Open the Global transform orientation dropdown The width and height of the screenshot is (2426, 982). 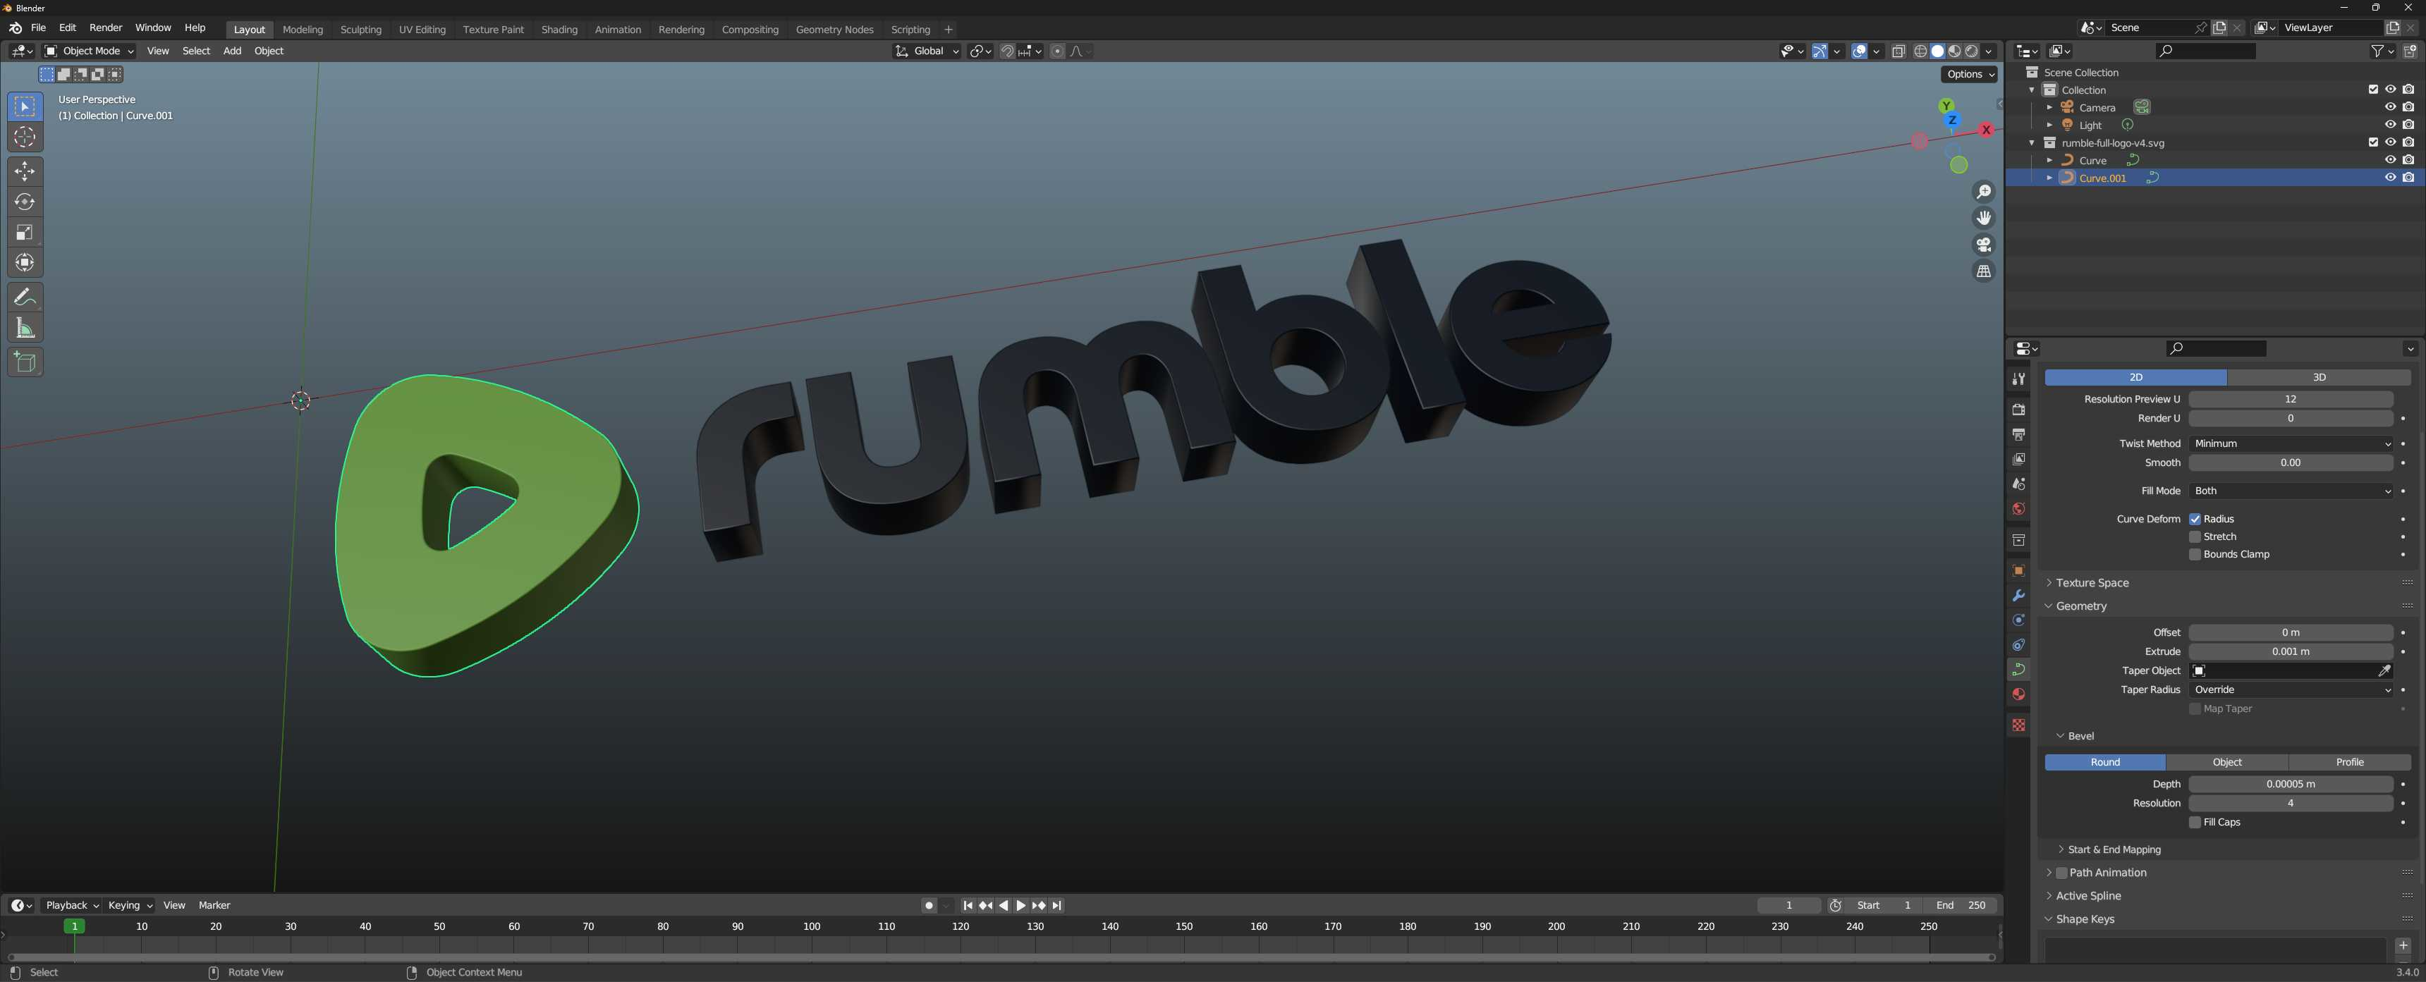[x=927, y=51]
